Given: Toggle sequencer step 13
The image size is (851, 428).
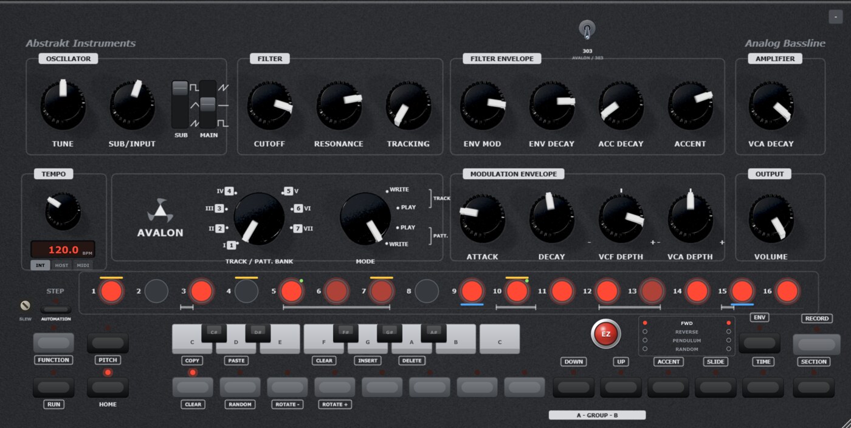Looking at the screenshot, I should 652,292.
